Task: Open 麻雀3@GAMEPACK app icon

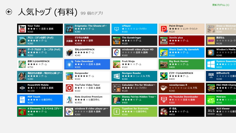Action: [x=22, y=64]
